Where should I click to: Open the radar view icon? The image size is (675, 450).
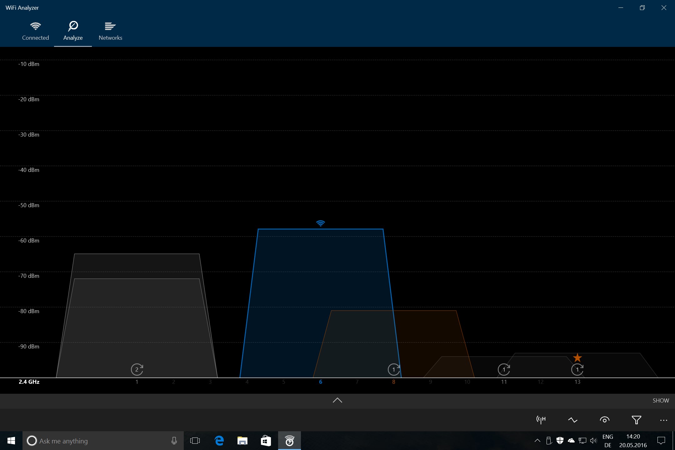point(605,420)
